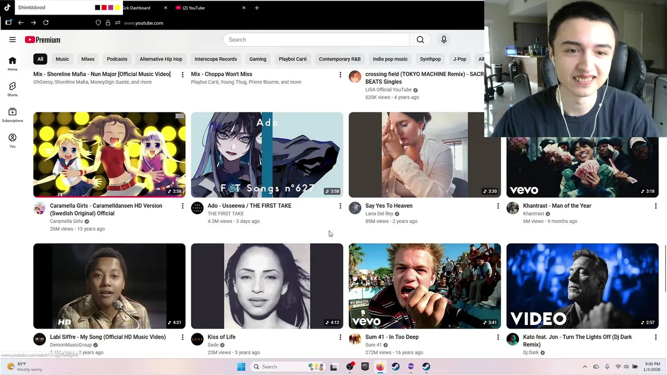667x375 pixels.
Task: Open the Sade channel link
Action: tap(213, 345)
